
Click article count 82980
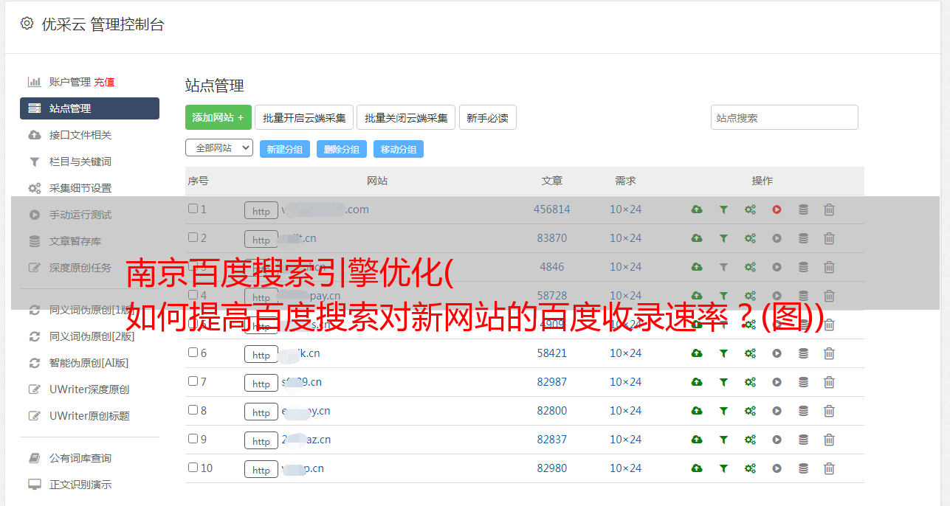[x=552, y=468]
